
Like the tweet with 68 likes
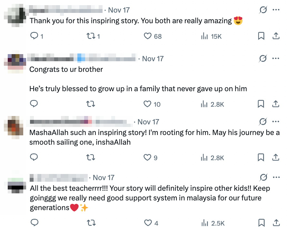pyautogui.click(x=148, y=36)
